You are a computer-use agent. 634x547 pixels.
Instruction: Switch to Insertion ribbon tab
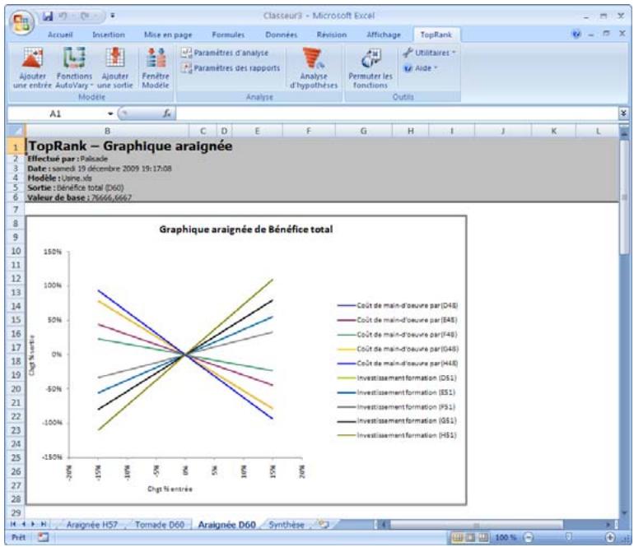[109, 35]
